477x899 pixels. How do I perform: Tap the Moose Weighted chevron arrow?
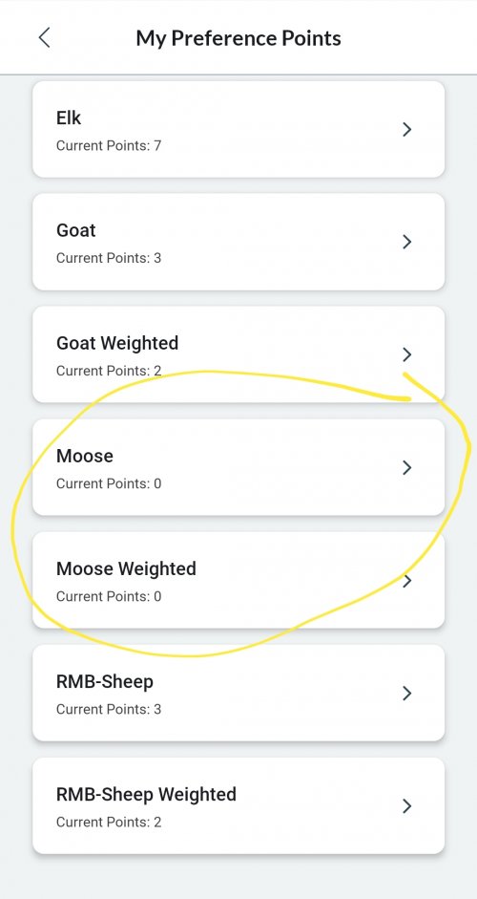coord(407,581)
